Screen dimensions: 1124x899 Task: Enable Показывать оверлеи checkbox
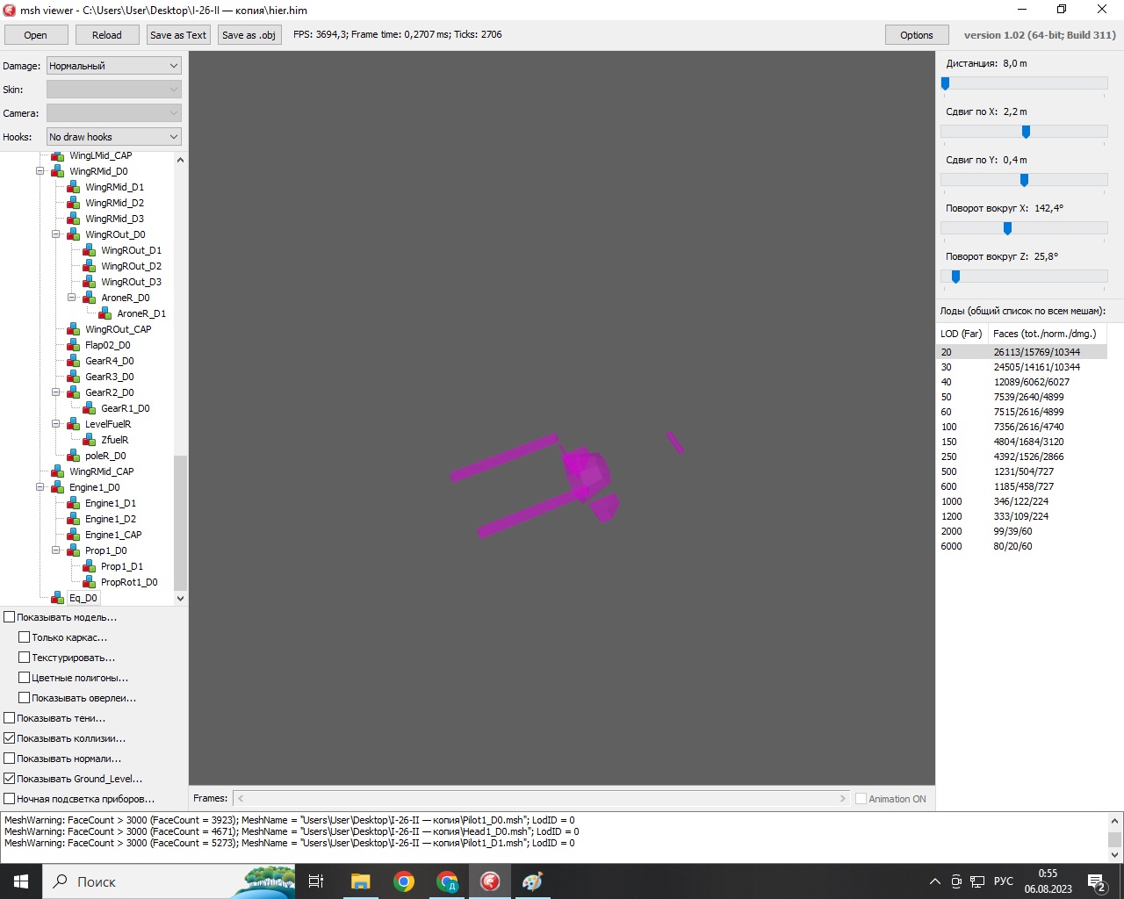pos(25,698)
